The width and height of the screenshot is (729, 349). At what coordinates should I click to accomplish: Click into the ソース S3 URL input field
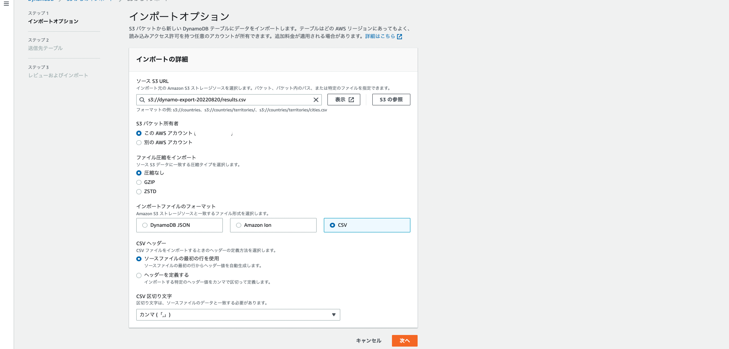229,100
